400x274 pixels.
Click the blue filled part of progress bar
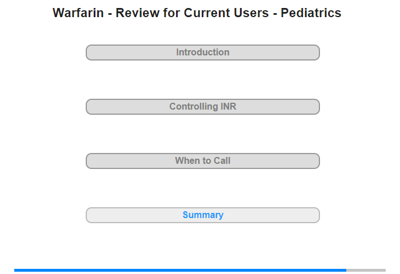point(180,270)
